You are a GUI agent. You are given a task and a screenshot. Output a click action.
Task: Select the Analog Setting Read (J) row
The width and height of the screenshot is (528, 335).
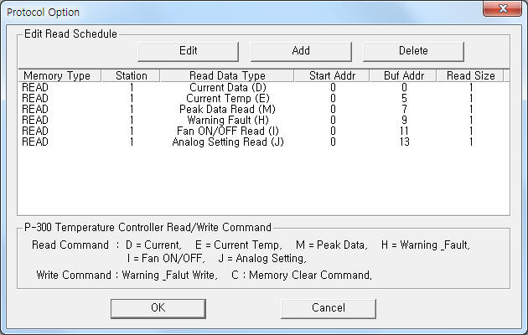pos(263,142)
